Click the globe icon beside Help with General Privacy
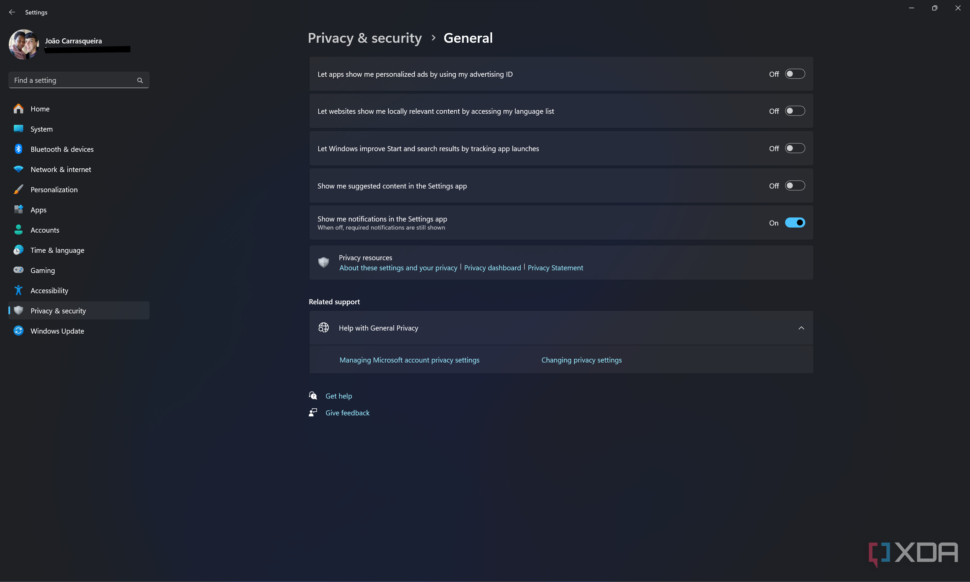970x582 pixels. click(x=324, y=328)
